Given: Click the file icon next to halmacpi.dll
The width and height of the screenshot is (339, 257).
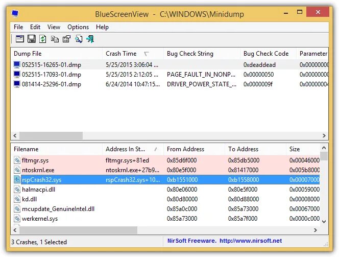Looking at the screenshot, I should (17, 190).
